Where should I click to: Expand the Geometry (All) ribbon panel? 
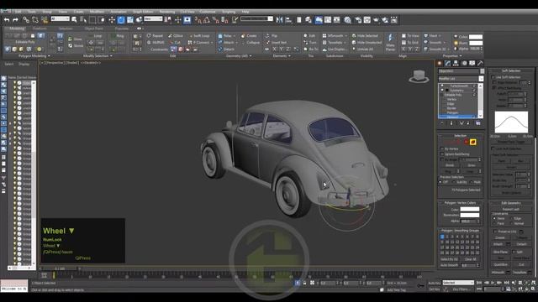(x=239, y=56)
